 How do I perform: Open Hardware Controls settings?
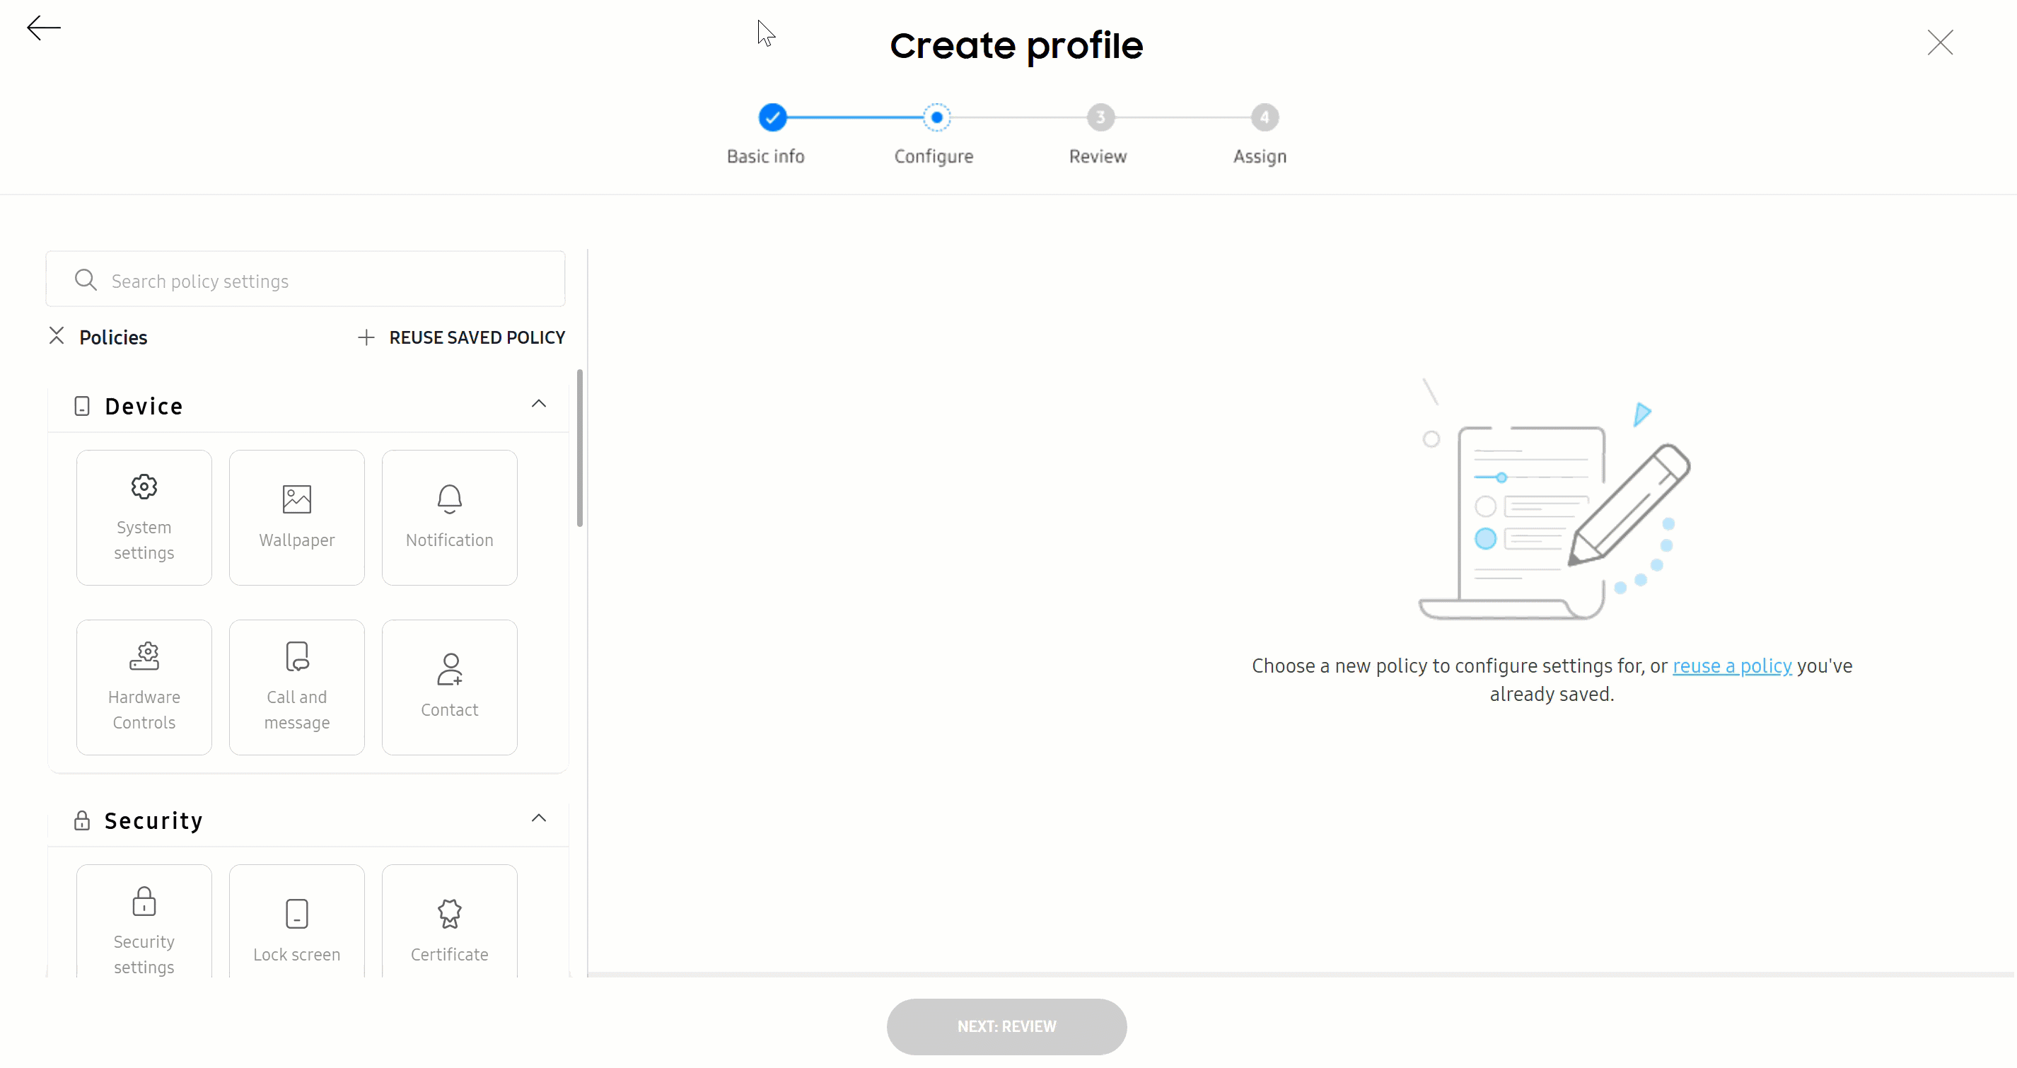point(144,687)
